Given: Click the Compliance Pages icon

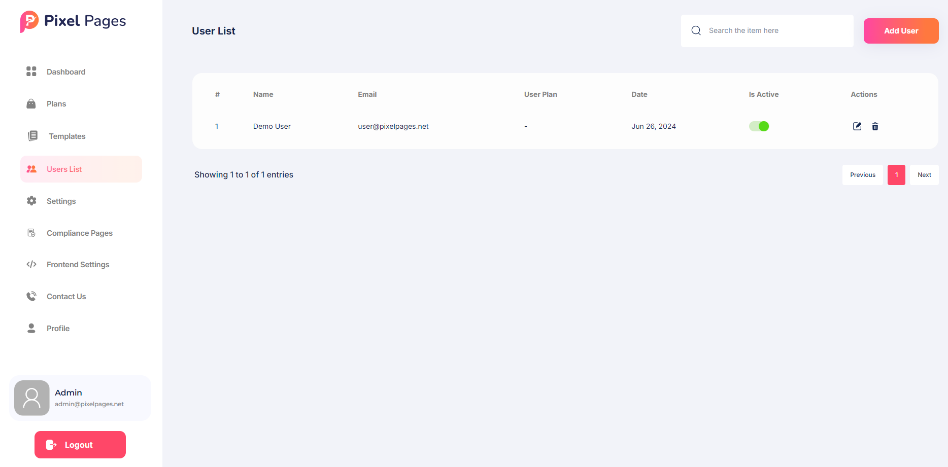Looking at the screenshot, I should (x=31, y=233).
